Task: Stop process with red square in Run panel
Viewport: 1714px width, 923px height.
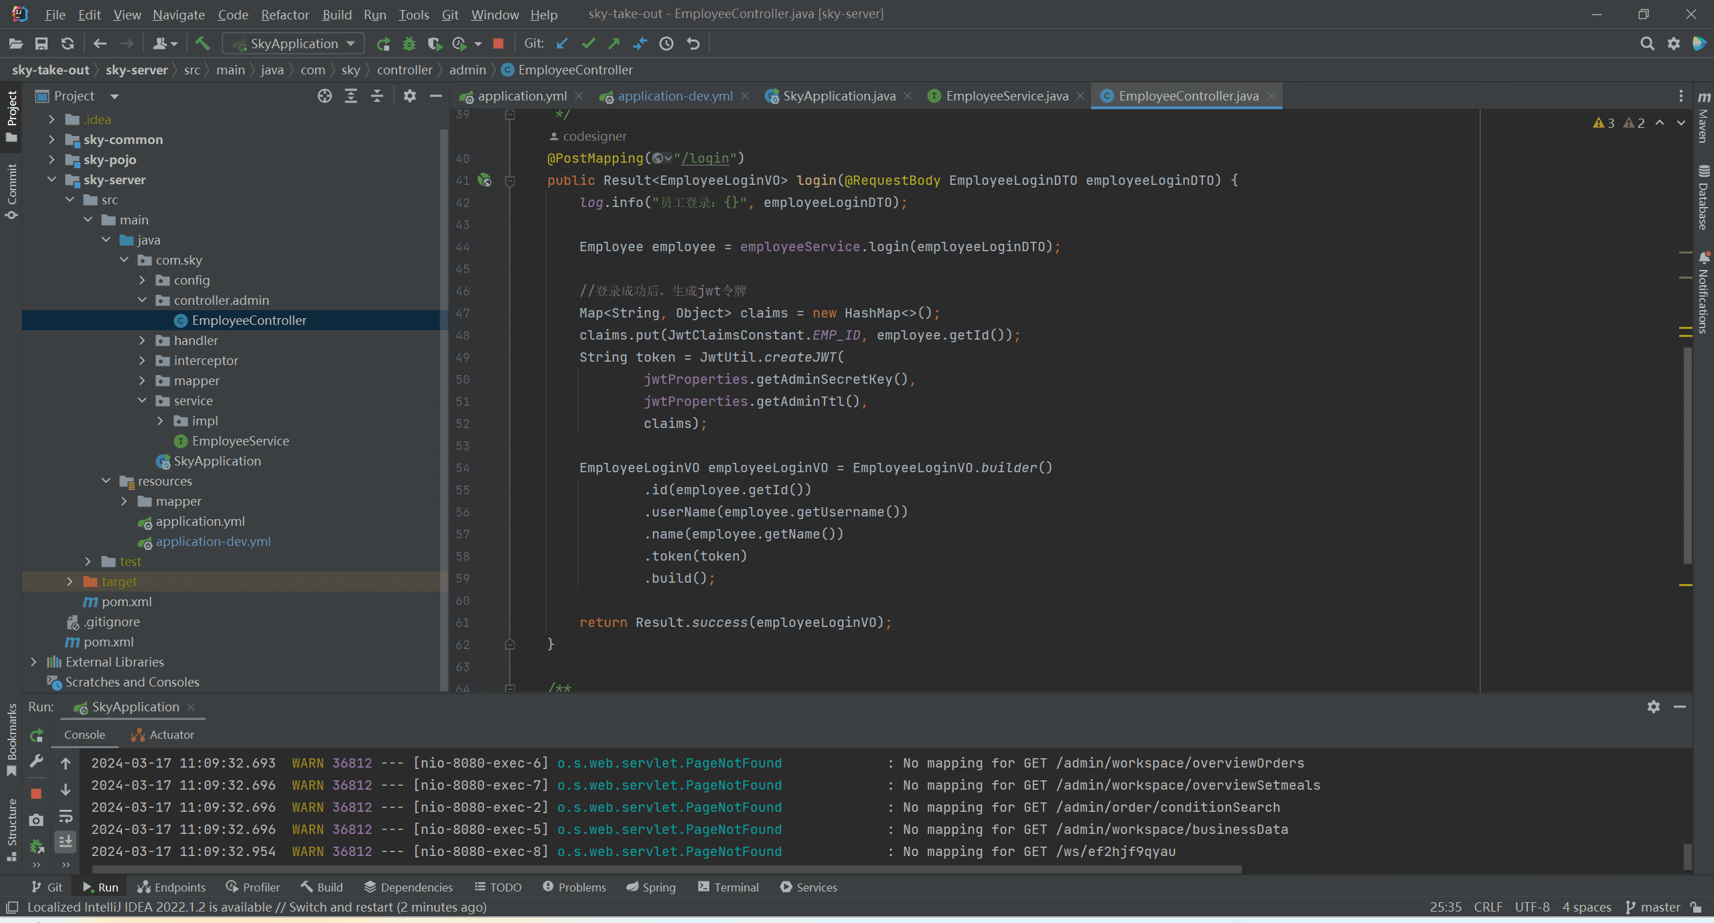Action: pos(36,793)
